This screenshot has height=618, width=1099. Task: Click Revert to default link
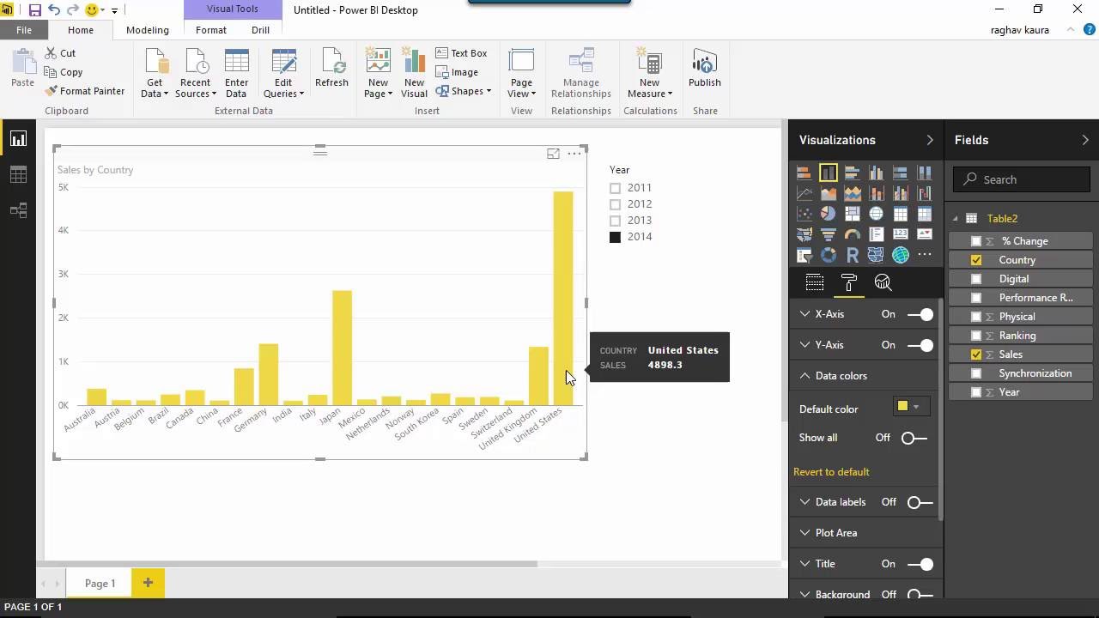pos(831,472)
